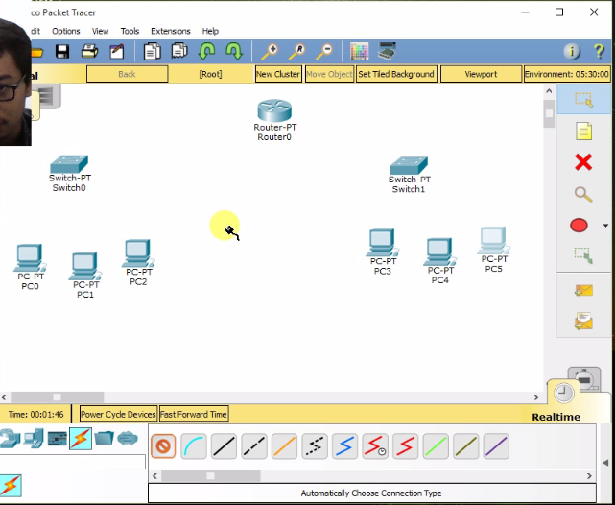
Task: Click the [Root] navigation button
Action: pos(211,74)
